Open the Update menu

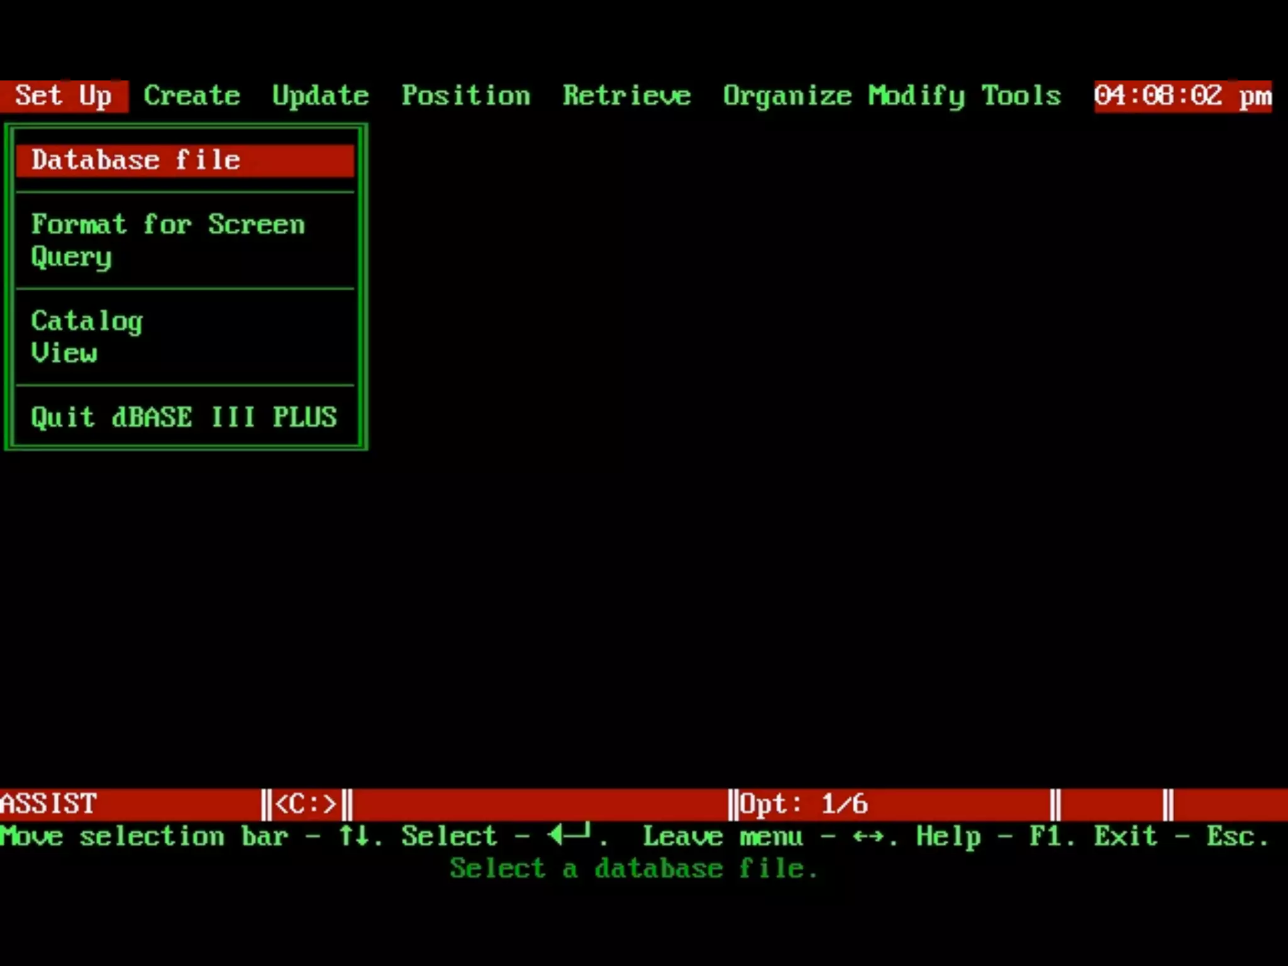(x=320, y=96)
